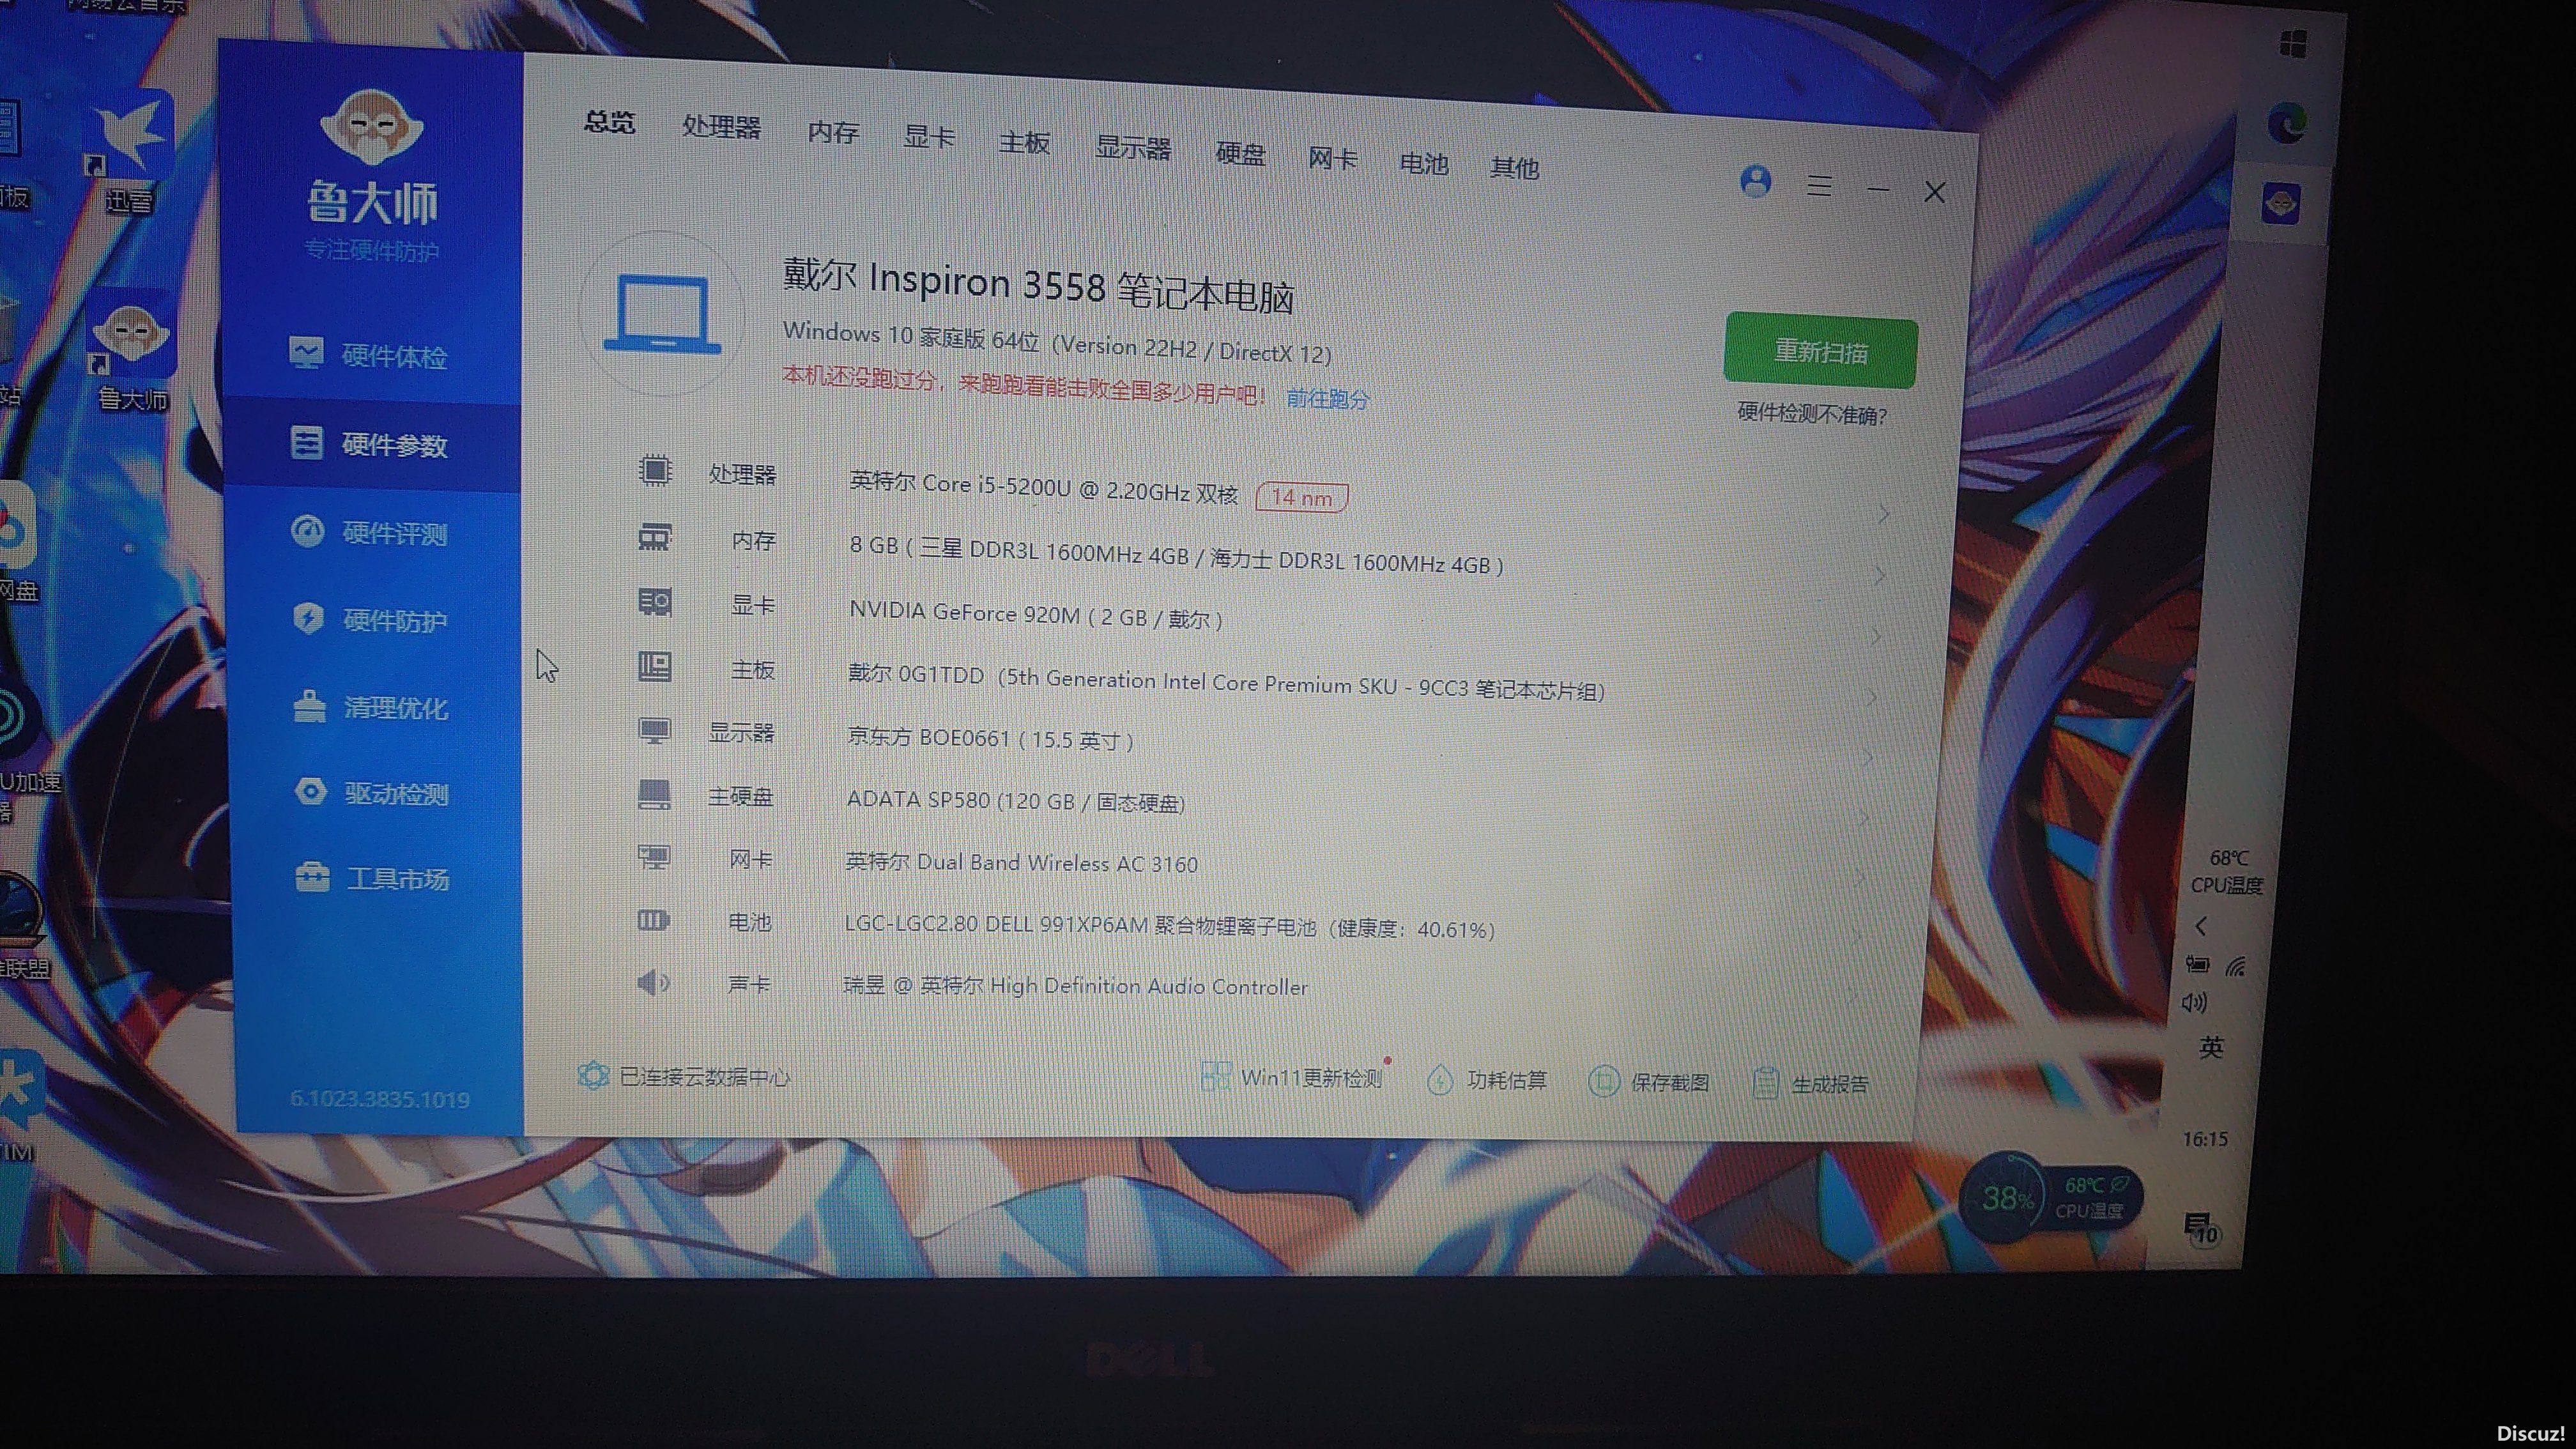The image size is (2576, 1449).
Task: Click the taskbar Wi-Fi icon
Action: point(2236,966)
